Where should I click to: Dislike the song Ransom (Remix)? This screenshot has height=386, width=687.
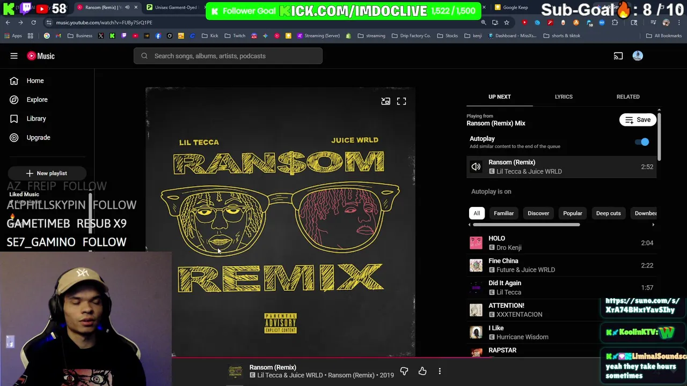404,371
